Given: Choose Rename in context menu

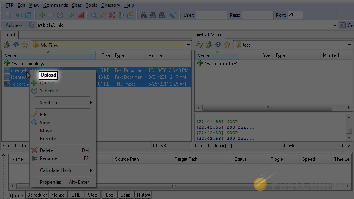Looking at the screenshot, I should pyautogui.click(x=63, y=158).
